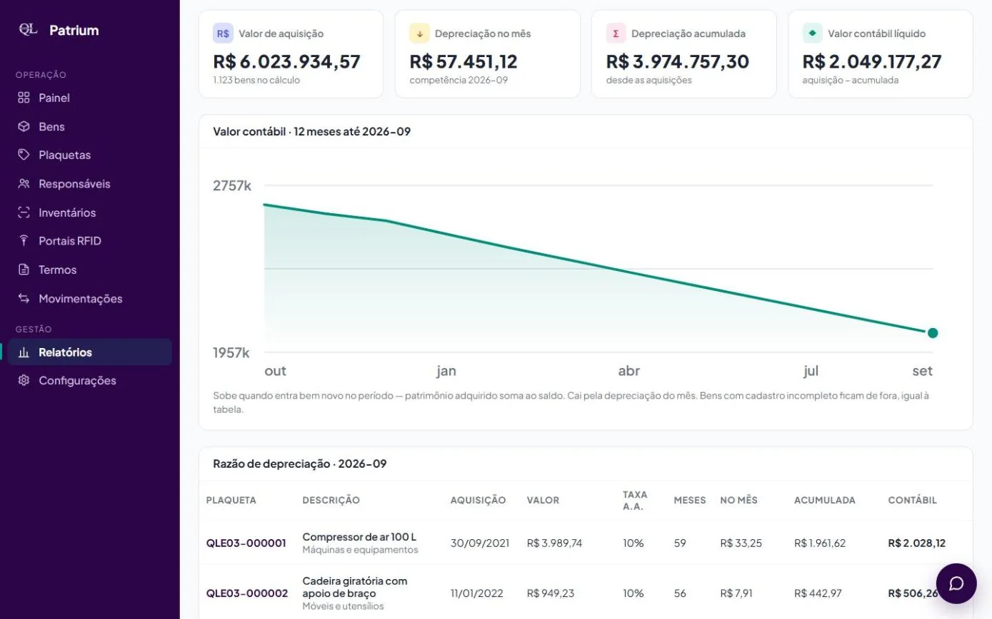Click the R$ 3.989,74 value cell
Viewport: 992px width, 619px height.
tap(554, 543)
